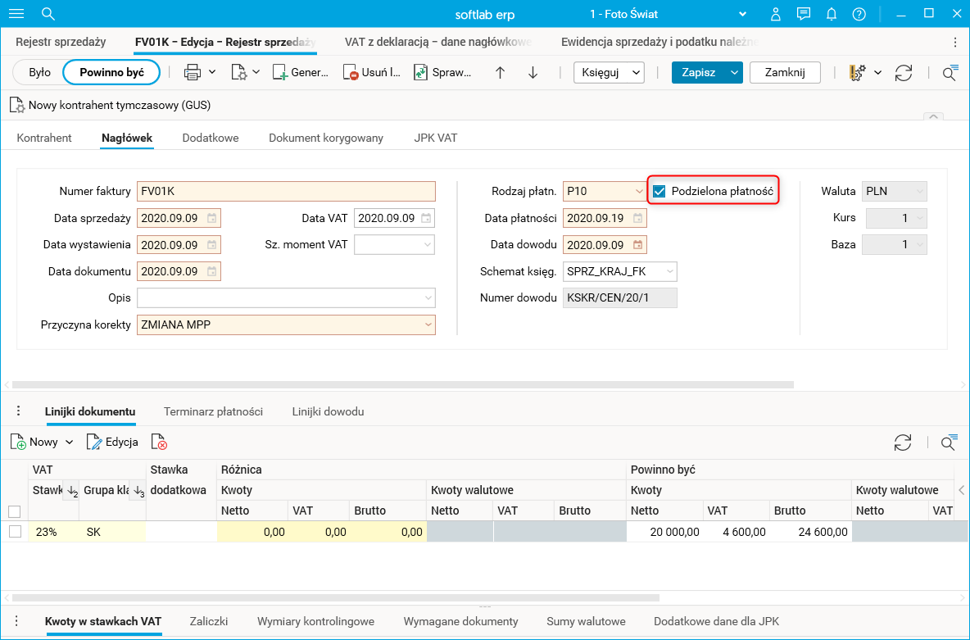Toggle the select-all checkbox in the grid header

click(x=15, y=511)
